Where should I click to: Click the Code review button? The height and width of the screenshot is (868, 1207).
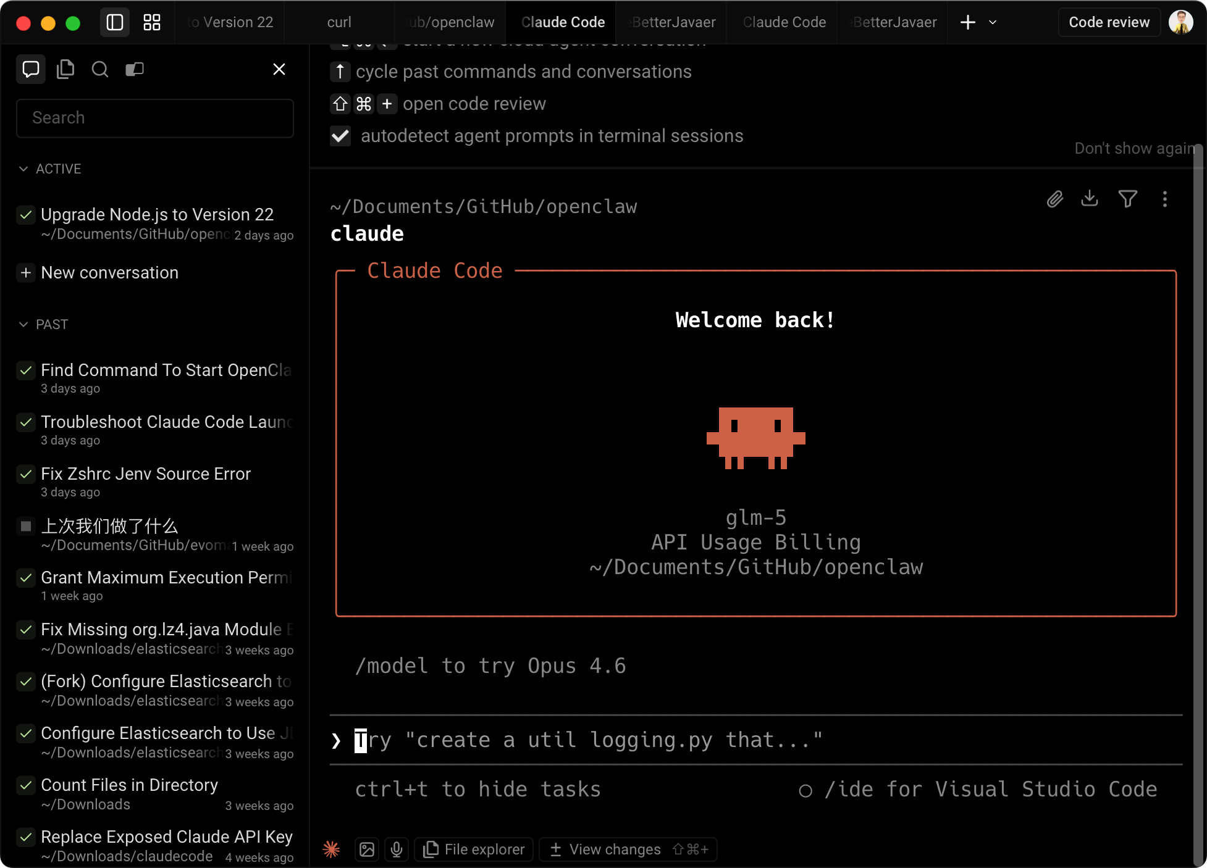(x=1109, y=22)
